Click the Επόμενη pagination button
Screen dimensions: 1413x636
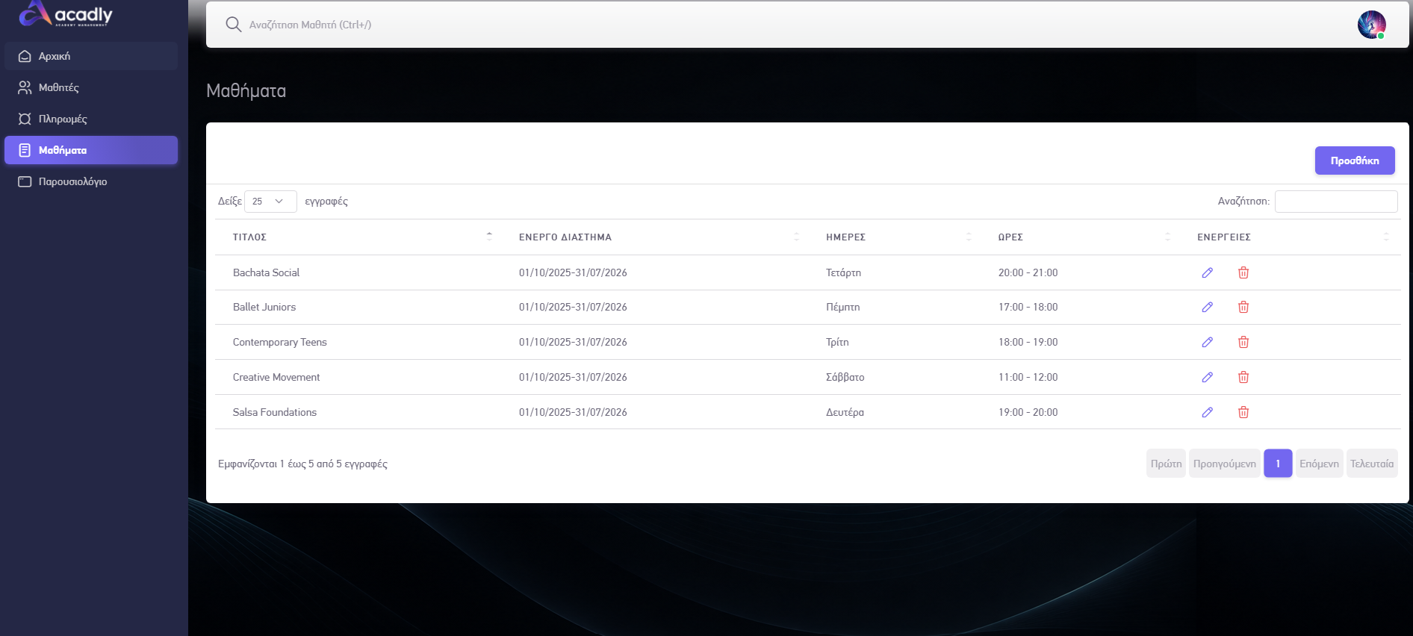point(1319,464)
